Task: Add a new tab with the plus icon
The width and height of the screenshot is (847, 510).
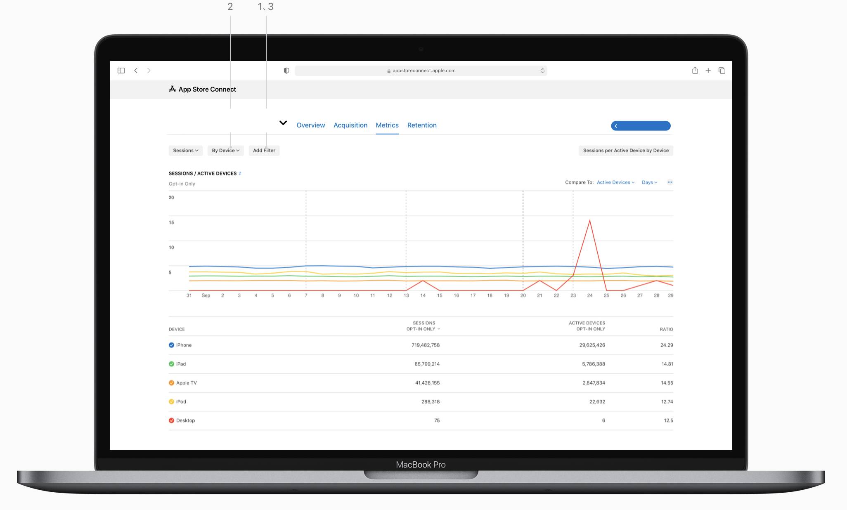Action: (708, 71)
